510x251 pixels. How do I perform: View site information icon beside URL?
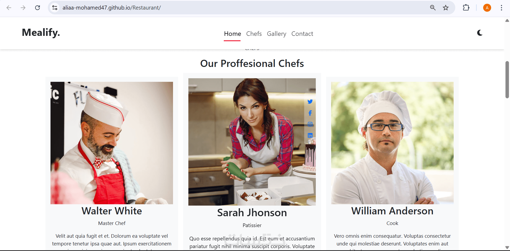pos(55,8)
